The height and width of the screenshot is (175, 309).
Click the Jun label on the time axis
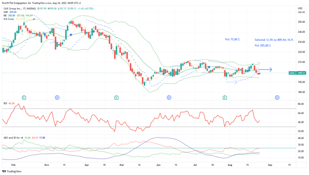pos(158,164)
